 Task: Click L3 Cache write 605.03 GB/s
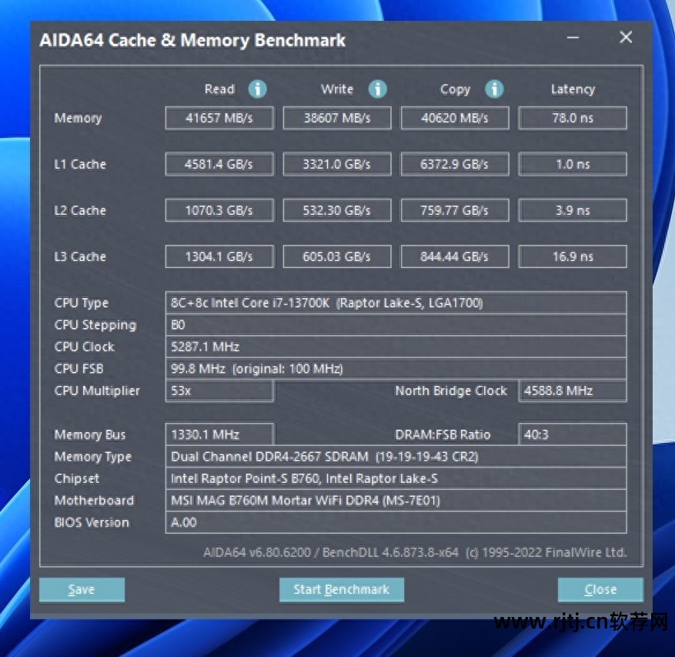click(337, 256)
